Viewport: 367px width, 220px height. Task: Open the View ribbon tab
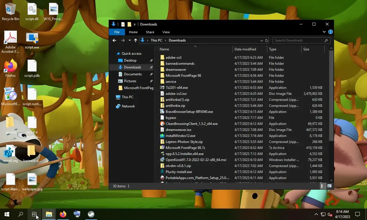pos(166,32)
